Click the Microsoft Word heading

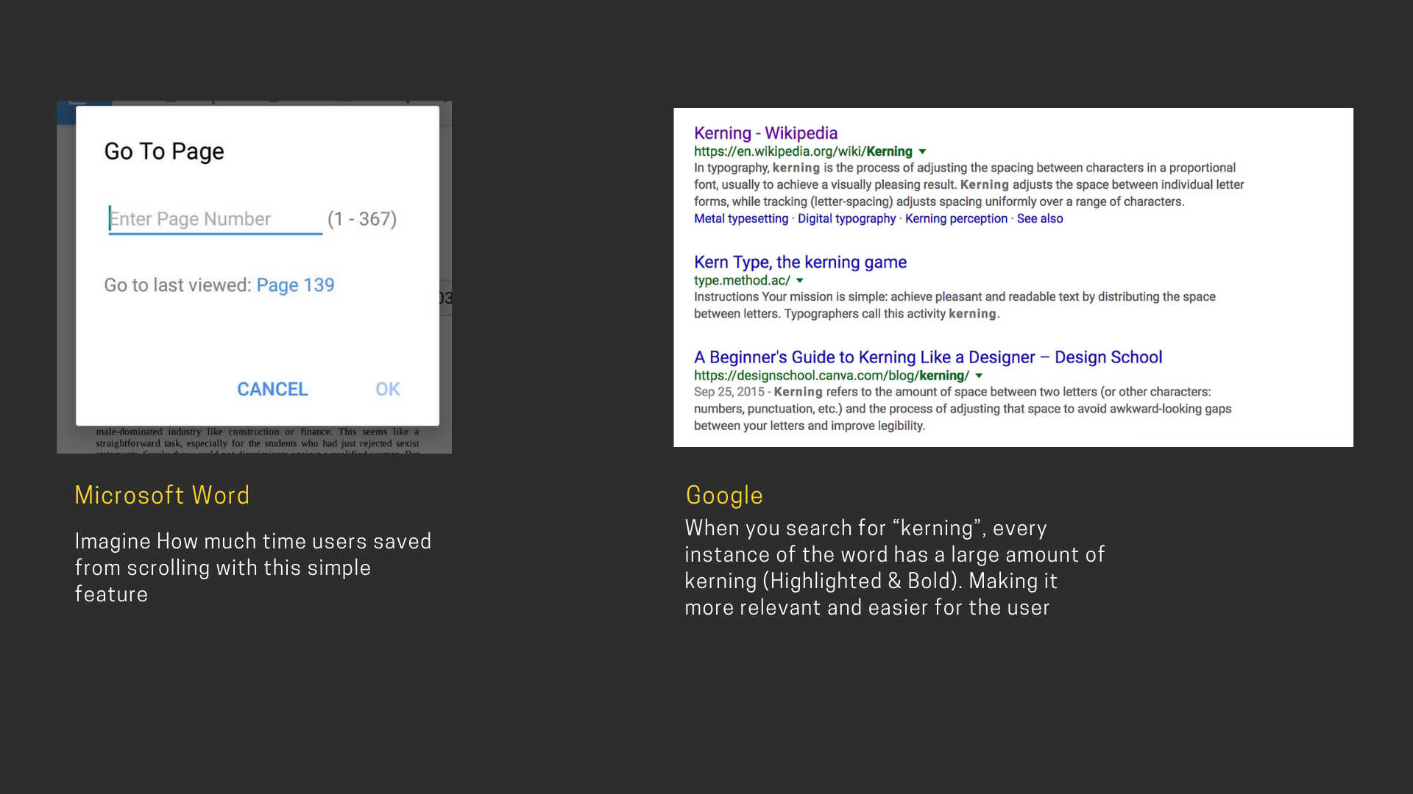point(162,495)
